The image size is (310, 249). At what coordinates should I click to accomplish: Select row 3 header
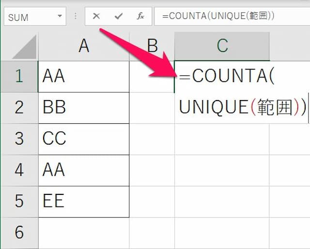tap(19, 139)
